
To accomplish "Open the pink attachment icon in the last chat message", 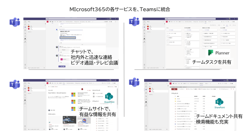I will click(62, 59).
